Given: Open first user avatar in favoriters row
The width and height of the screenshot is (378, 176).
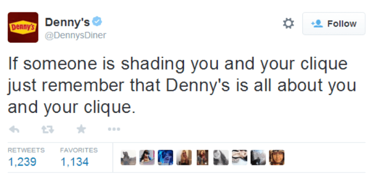Looking at the screenshot, I should (x=128, y=158).
